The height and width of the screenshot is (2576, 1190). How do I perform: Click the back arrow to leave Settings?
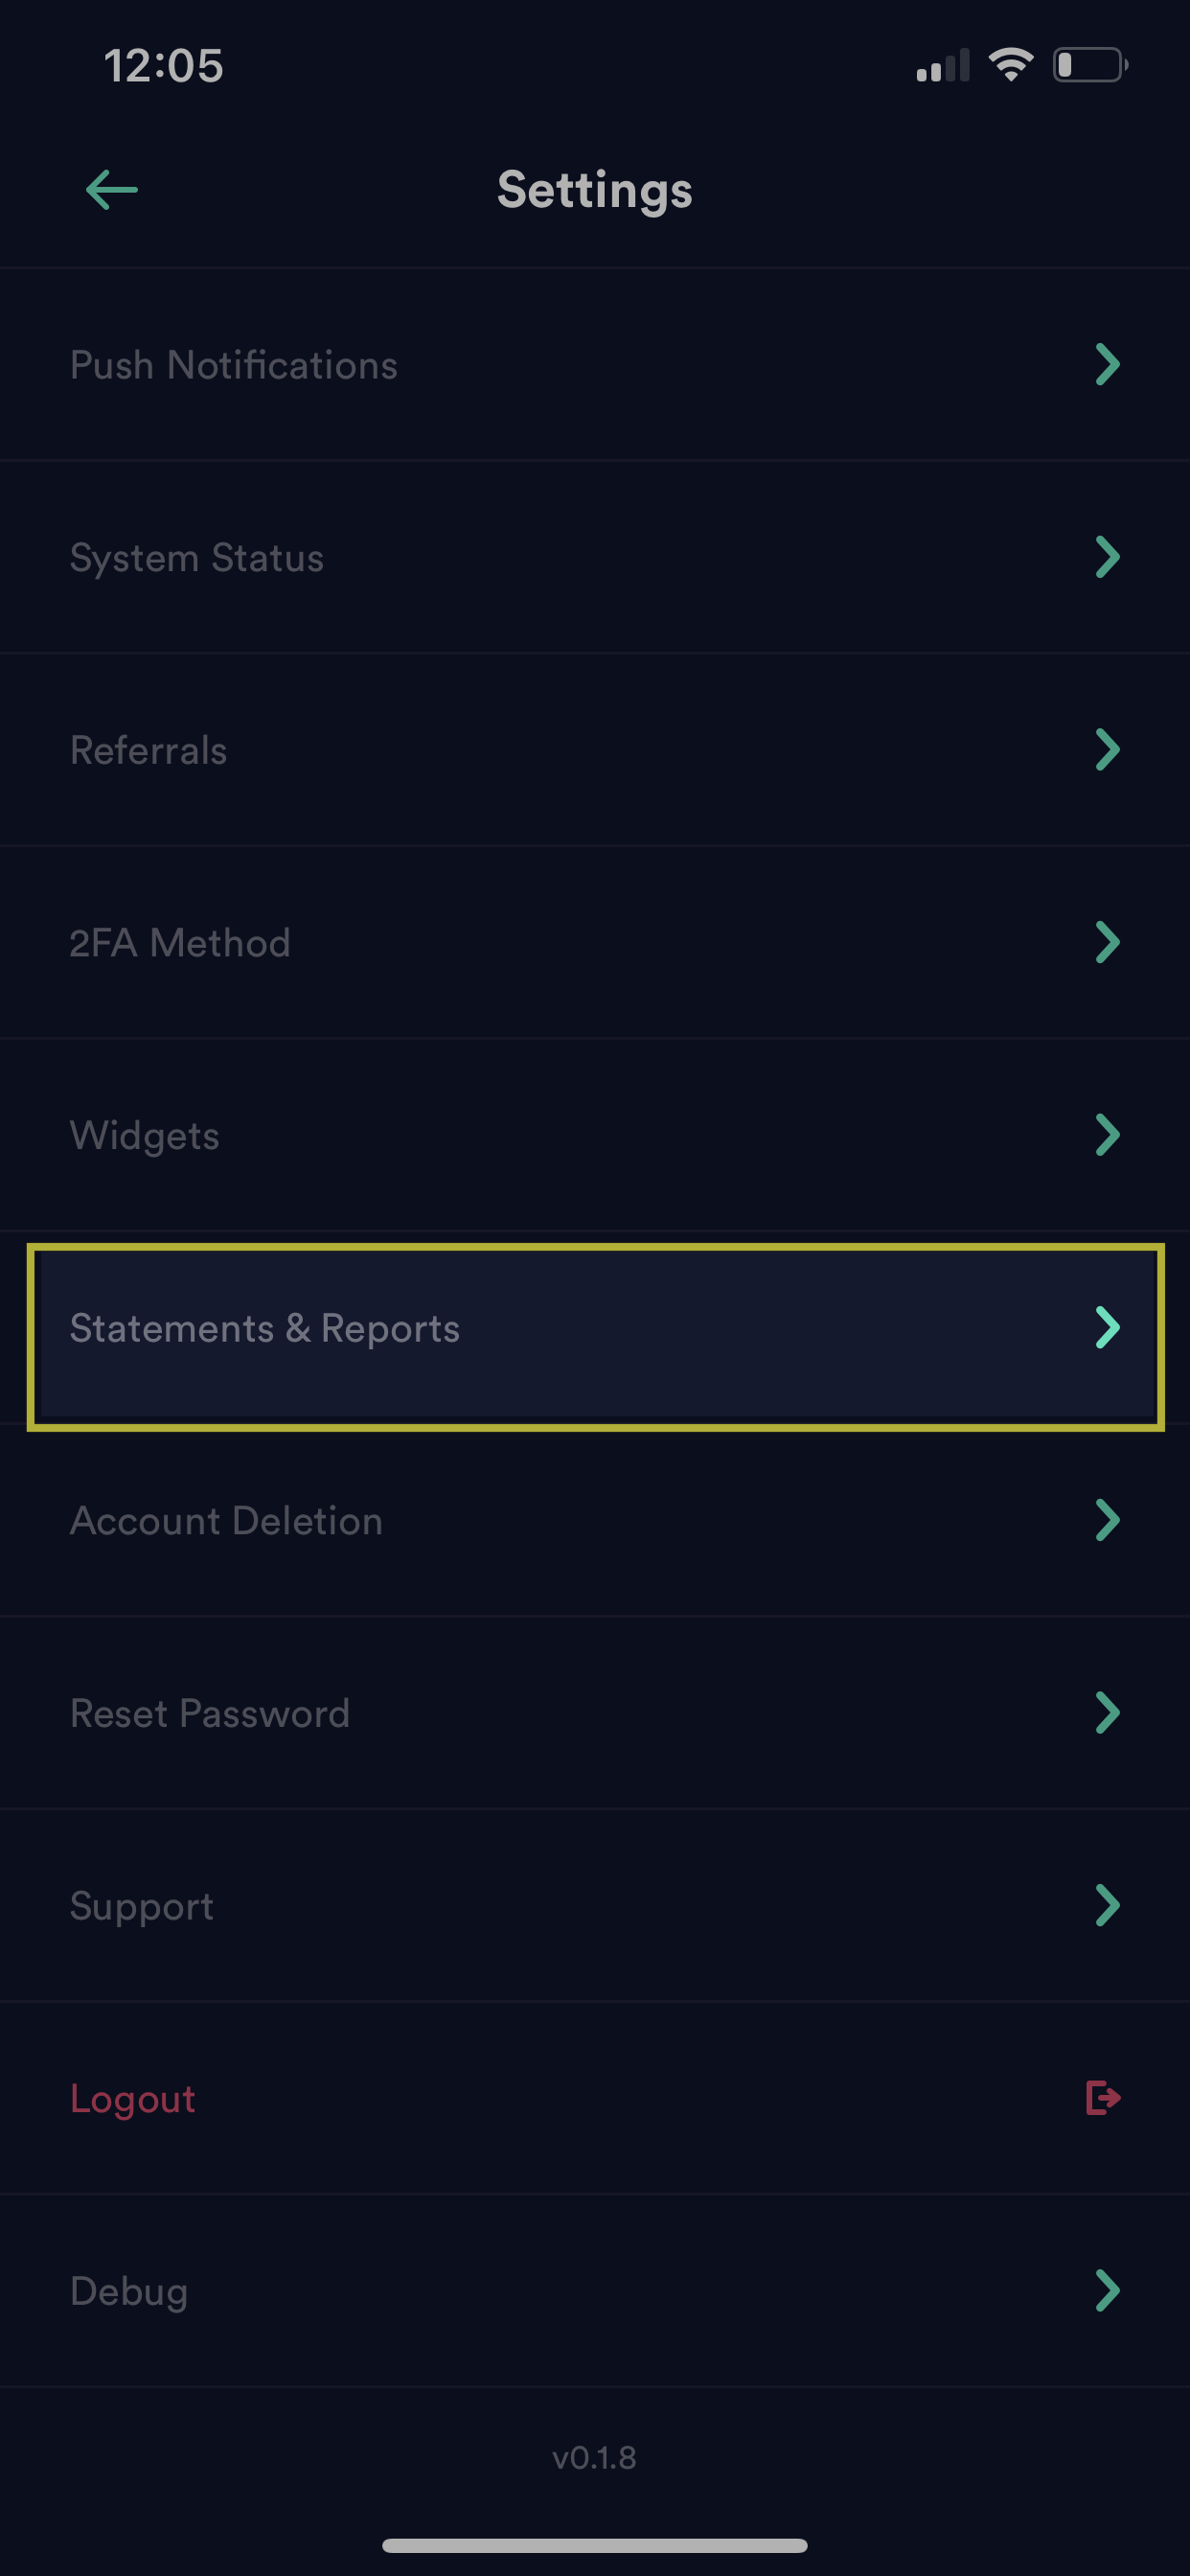pos(110,189)
